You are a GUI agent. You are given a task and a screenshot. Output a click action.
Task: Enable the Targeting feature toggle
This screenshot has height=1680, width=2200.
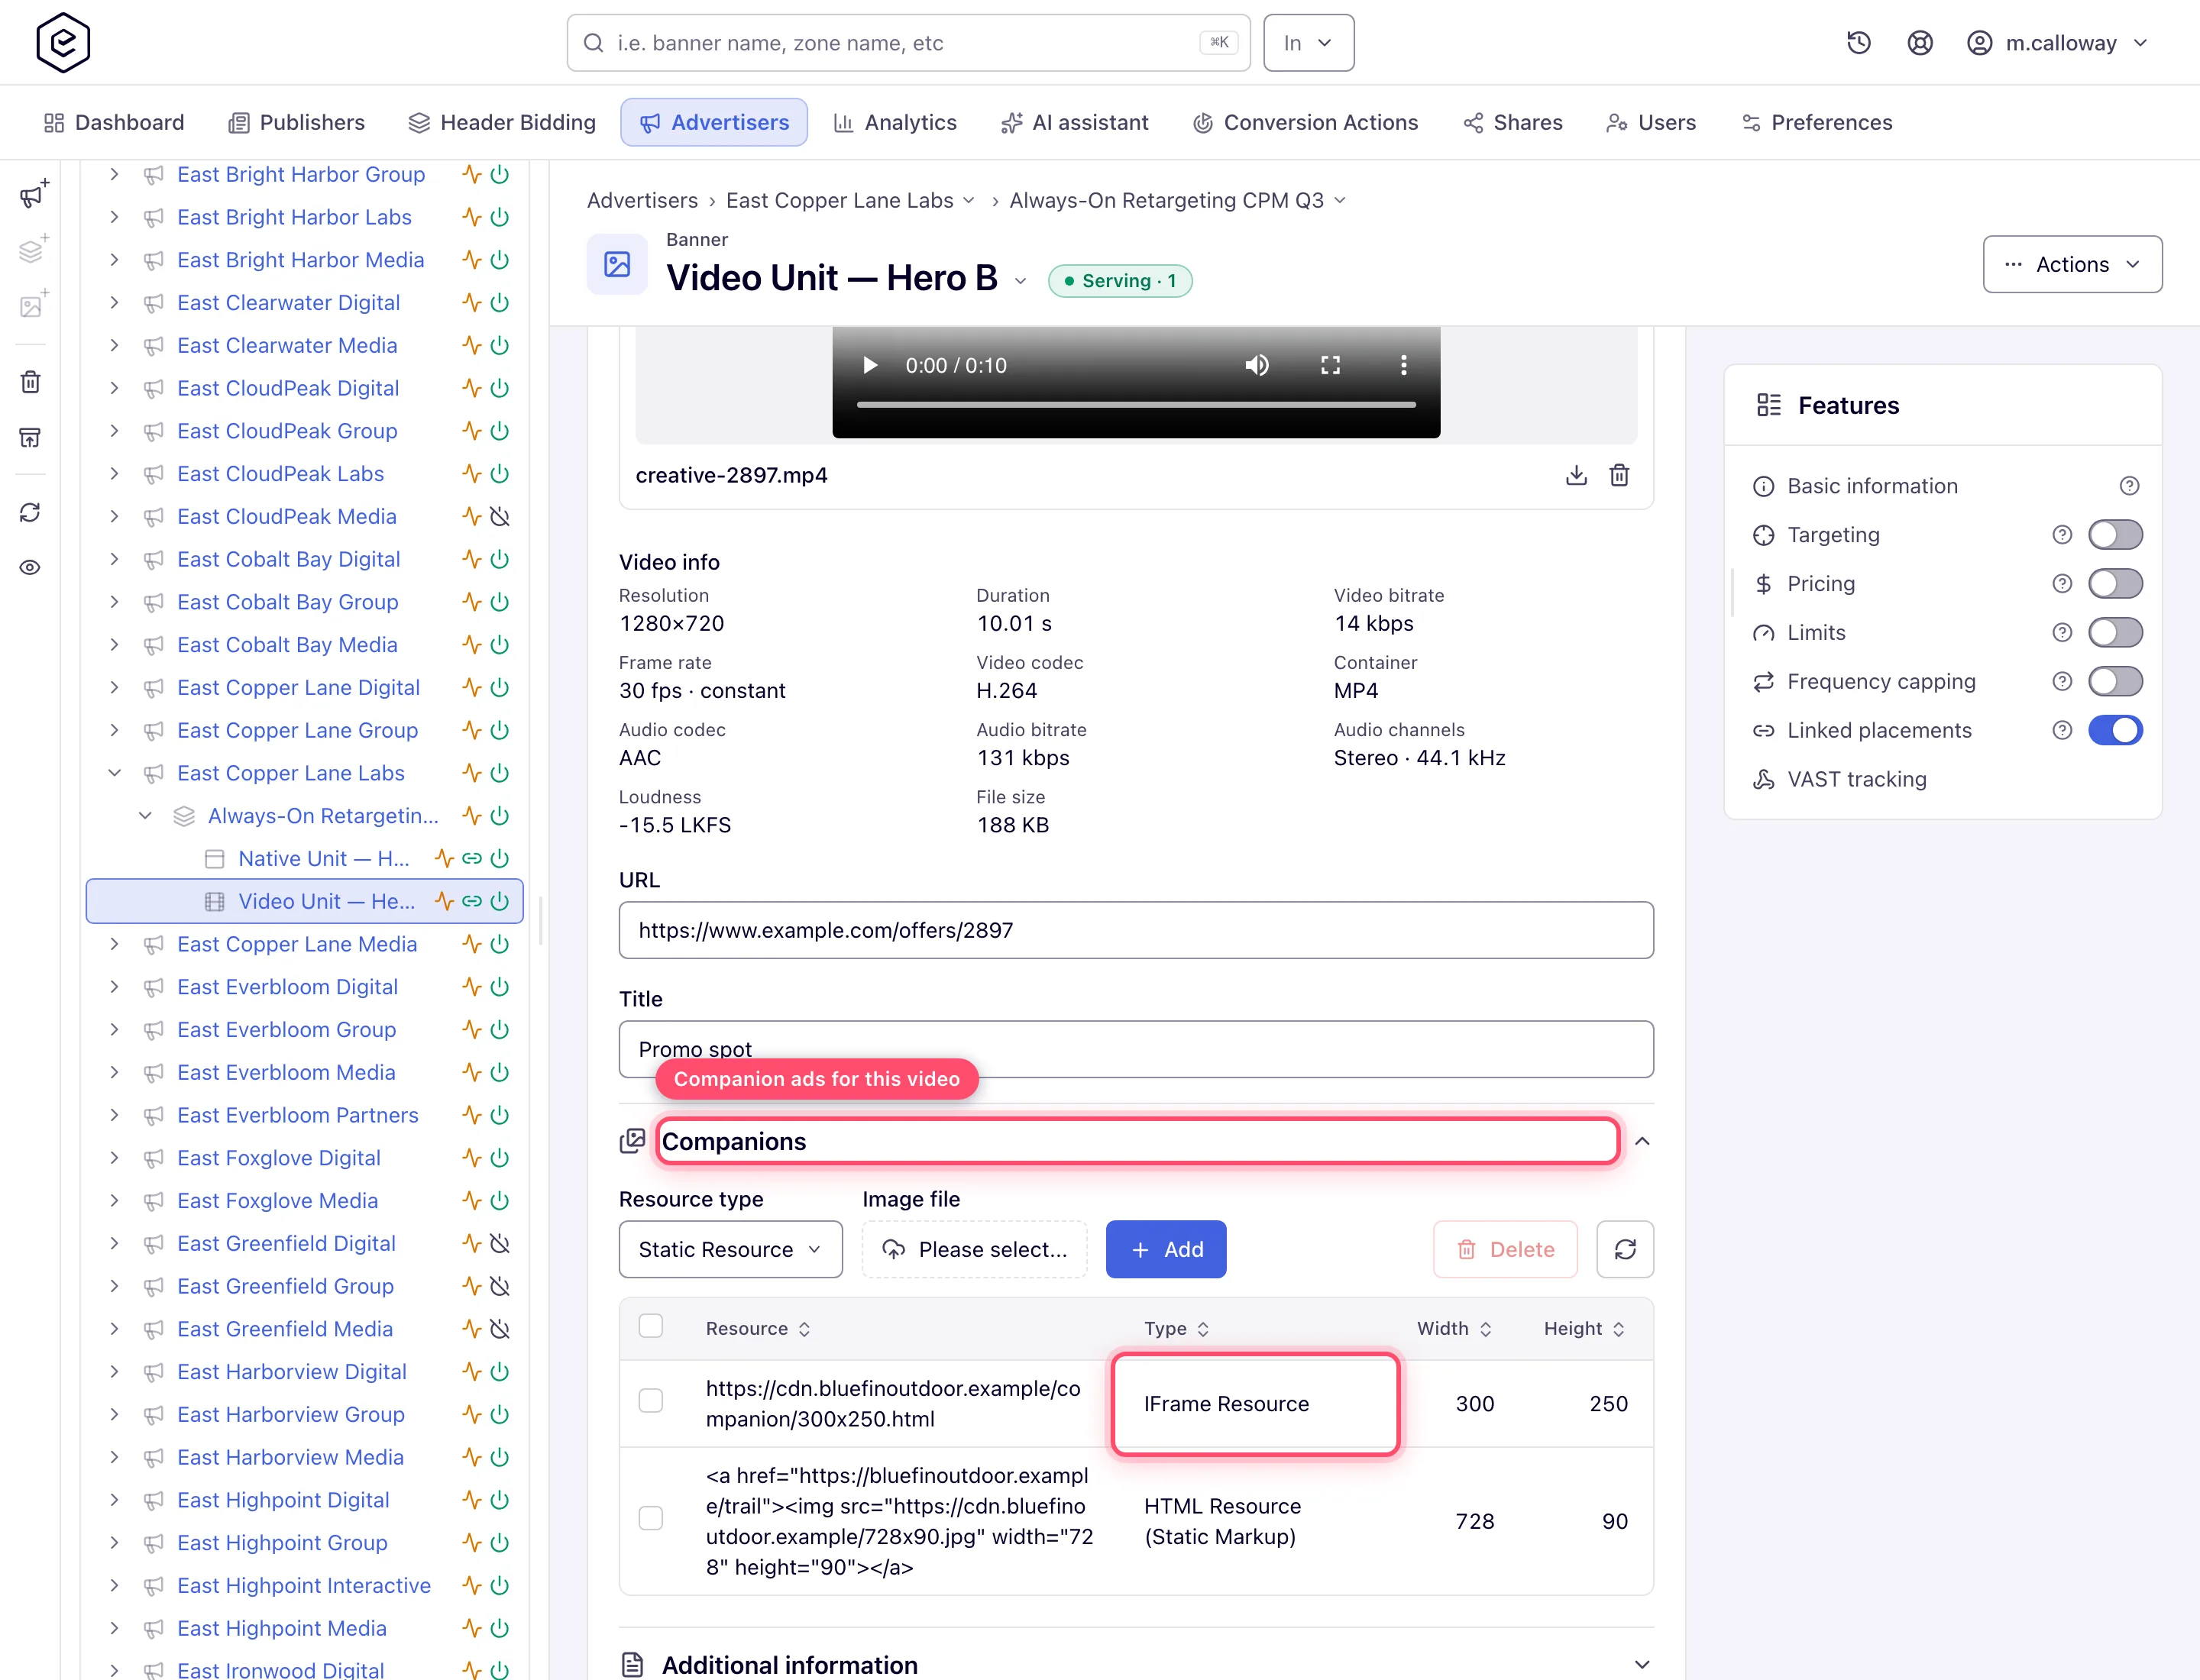coord(2115,535)
